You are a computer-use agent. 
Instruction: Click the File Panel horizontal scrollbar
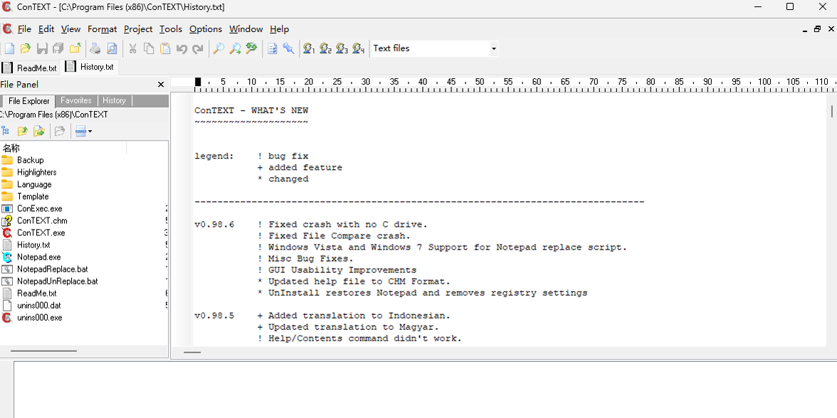[x=44, y=351]
